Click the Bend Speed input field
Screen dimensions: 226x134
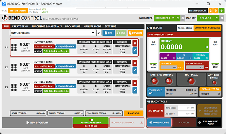[186, 108]
